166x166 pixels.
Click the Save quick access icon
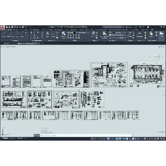pos(12,27)
